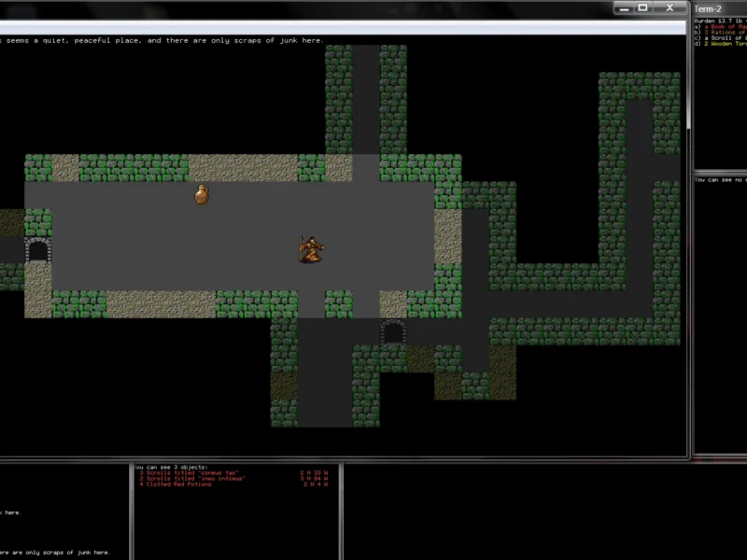Screen dimensions: 747x560
Task: Click the Burden 13.7 lb line
Action: pyautogui.click(x=720, y=21)
